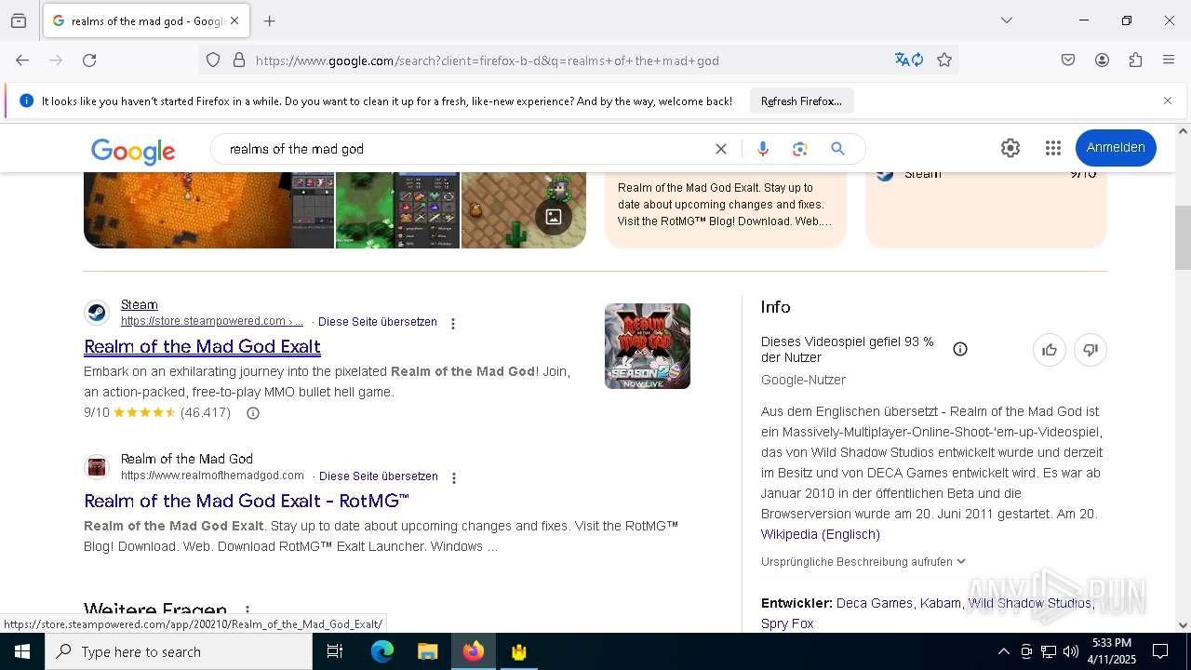The image size is (1191, 670).
Task: Search by image with Google Lens icon
Action: (x=800, y=149)
